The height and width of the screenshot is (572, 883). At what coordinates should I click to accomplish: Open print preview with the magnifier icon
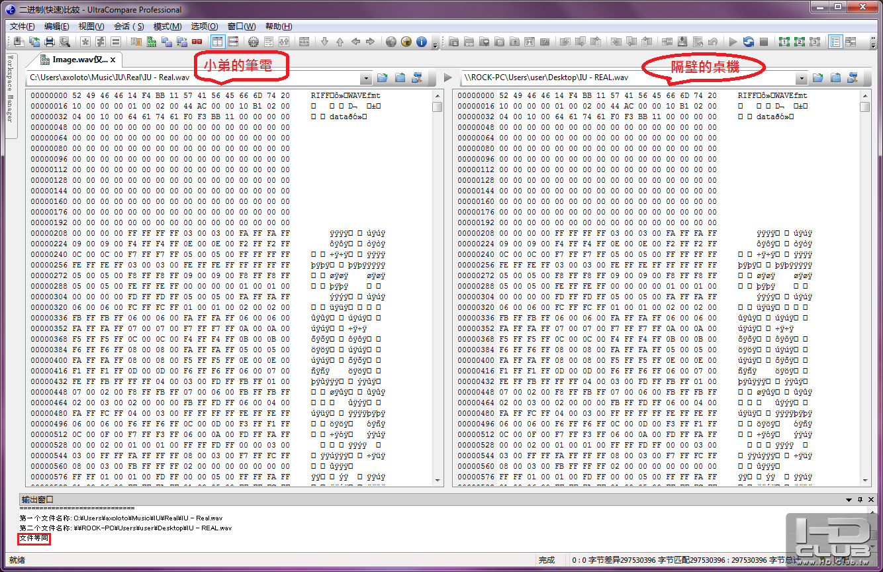click(x=65, y=42)
